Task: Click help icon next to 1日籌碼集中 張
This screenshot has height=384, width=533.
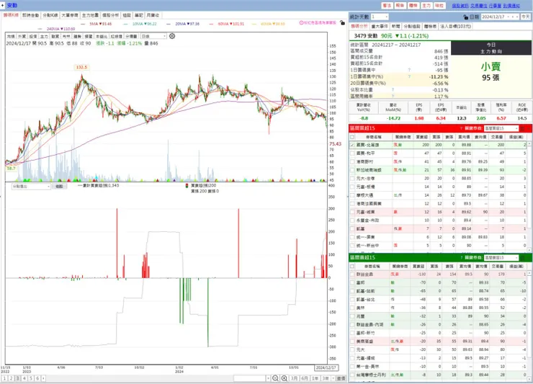Action: point(409,70)
